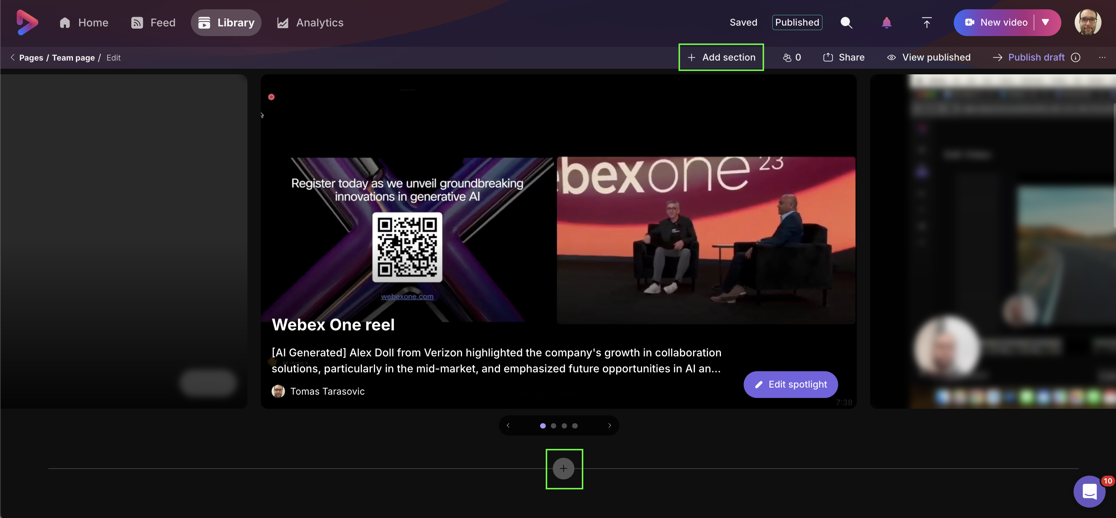Click the Vidcast logo icon
This screenshot has width=1116, height=518.
pos(27,23)
